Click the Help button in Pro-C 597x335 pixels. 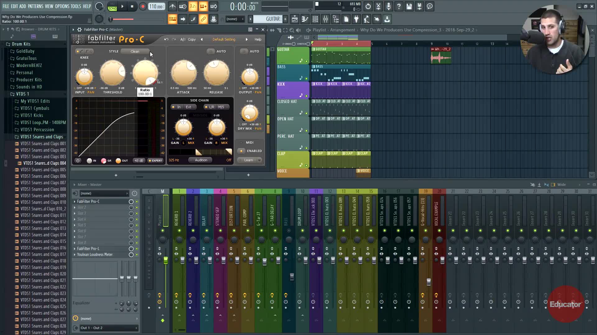click(x=258, y=39)
